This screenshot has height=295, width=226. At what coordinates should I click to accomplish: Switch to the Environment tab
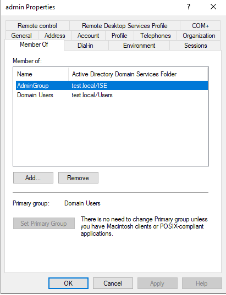pyautogui.click(x=139, y=46)
